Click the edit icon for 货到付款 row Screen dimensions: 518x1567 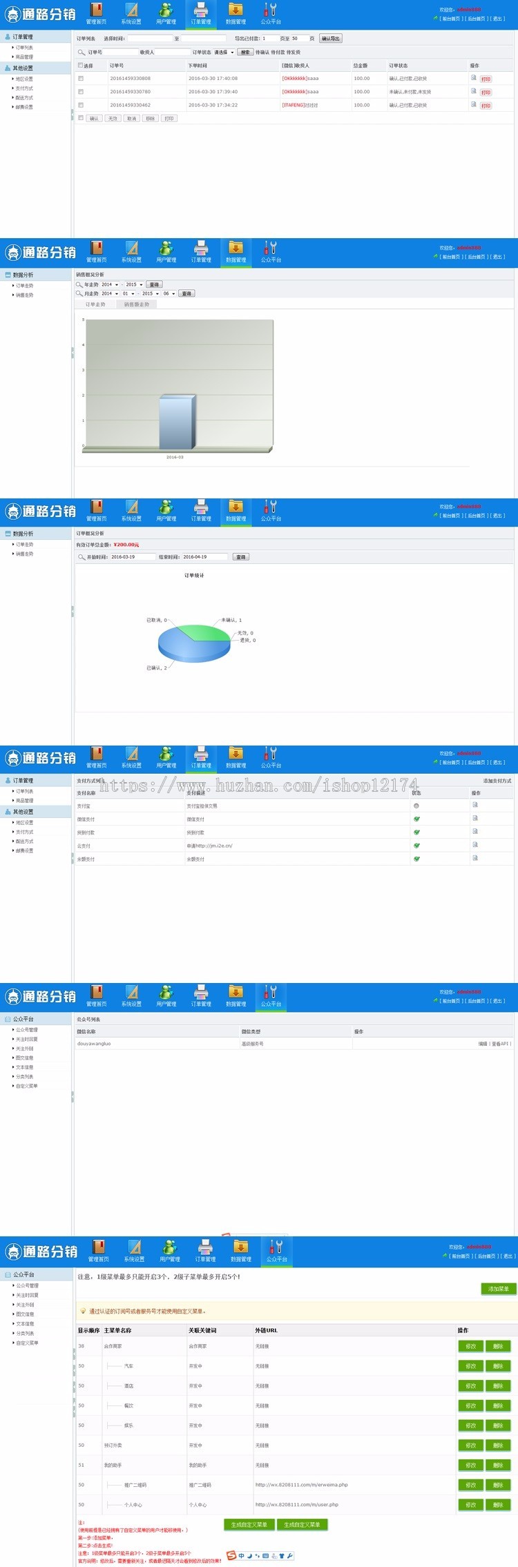pos(475,831)
